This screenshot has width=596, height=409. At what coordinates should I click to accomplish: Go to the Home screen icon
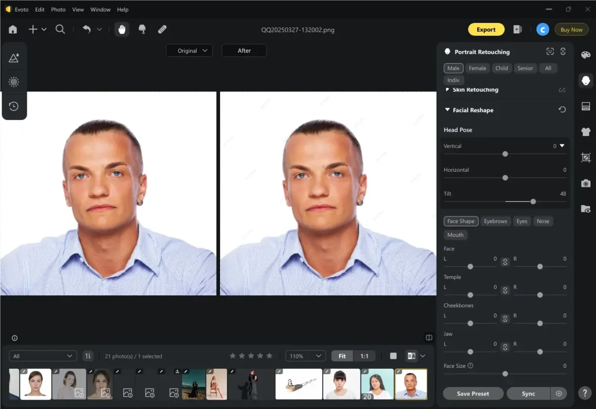(x=13, y=29)
